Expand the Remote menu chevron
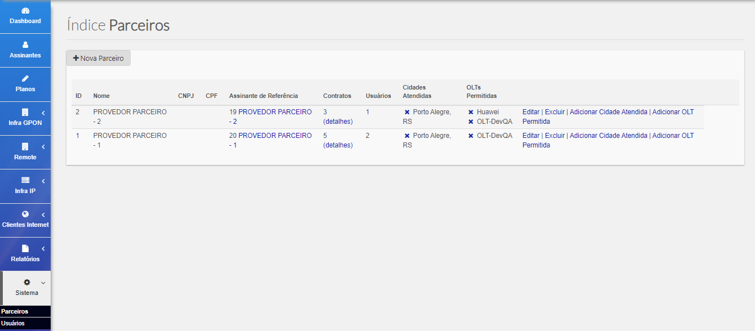 [x=43, y=147]
